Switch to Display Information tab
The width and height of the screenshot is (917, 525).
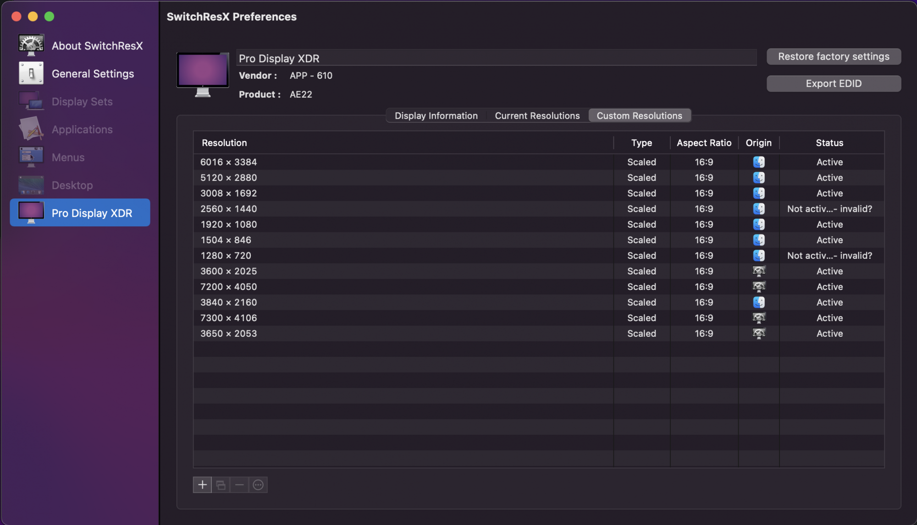coord(436,116)
